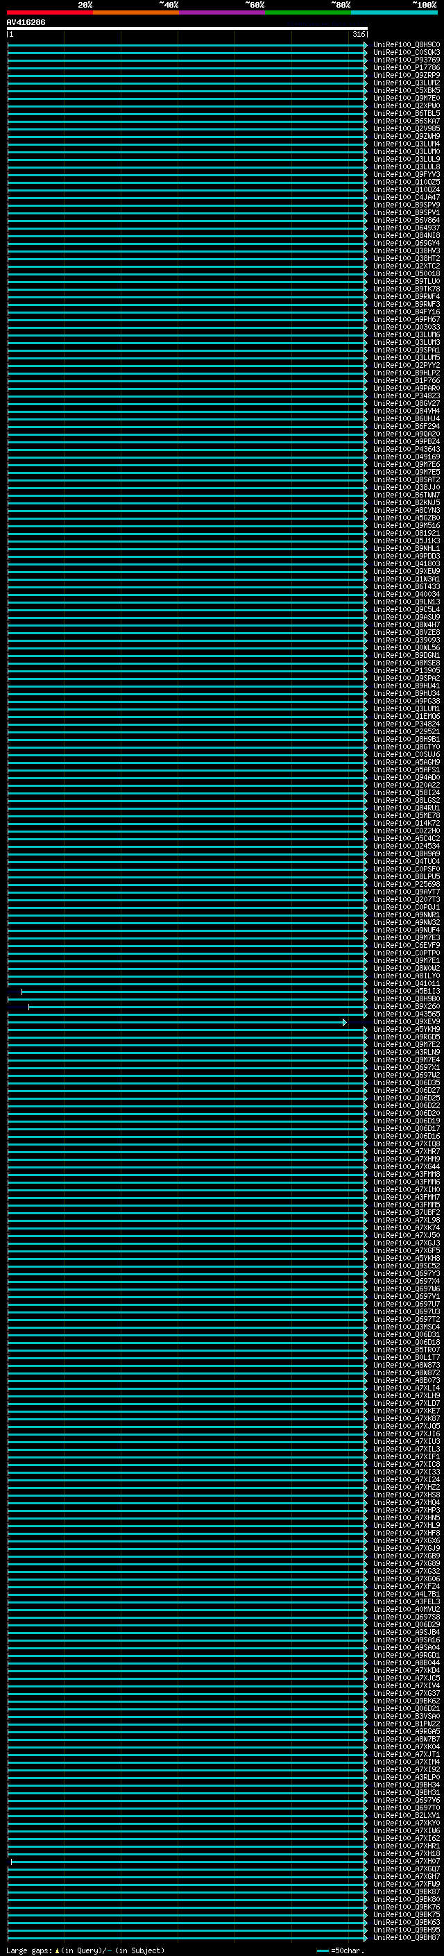Choose hit UniRef100_B2LXV1

tap(407, 1814)
